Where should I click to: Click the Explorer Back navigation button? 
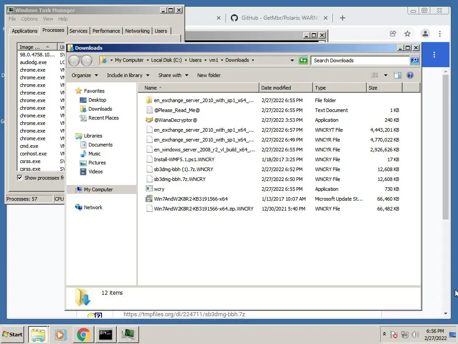[74, 60]
